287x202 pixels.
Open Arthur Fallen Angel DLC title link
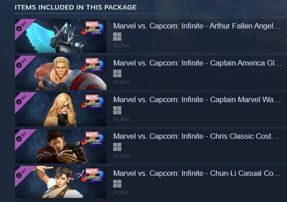pos(197,26)
